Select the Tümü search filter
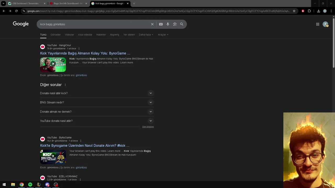Image resolution: width=335 pixels, height=188 pixels. [43, 35]
